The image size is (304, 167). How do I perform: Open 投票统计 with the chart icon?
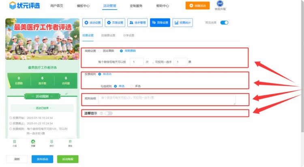(182, 23)
